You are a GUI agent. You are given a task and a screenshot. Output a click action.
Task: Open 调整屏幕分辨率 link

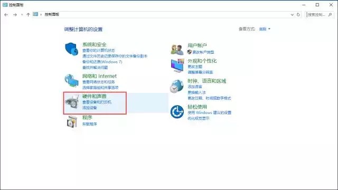[200, 72]
